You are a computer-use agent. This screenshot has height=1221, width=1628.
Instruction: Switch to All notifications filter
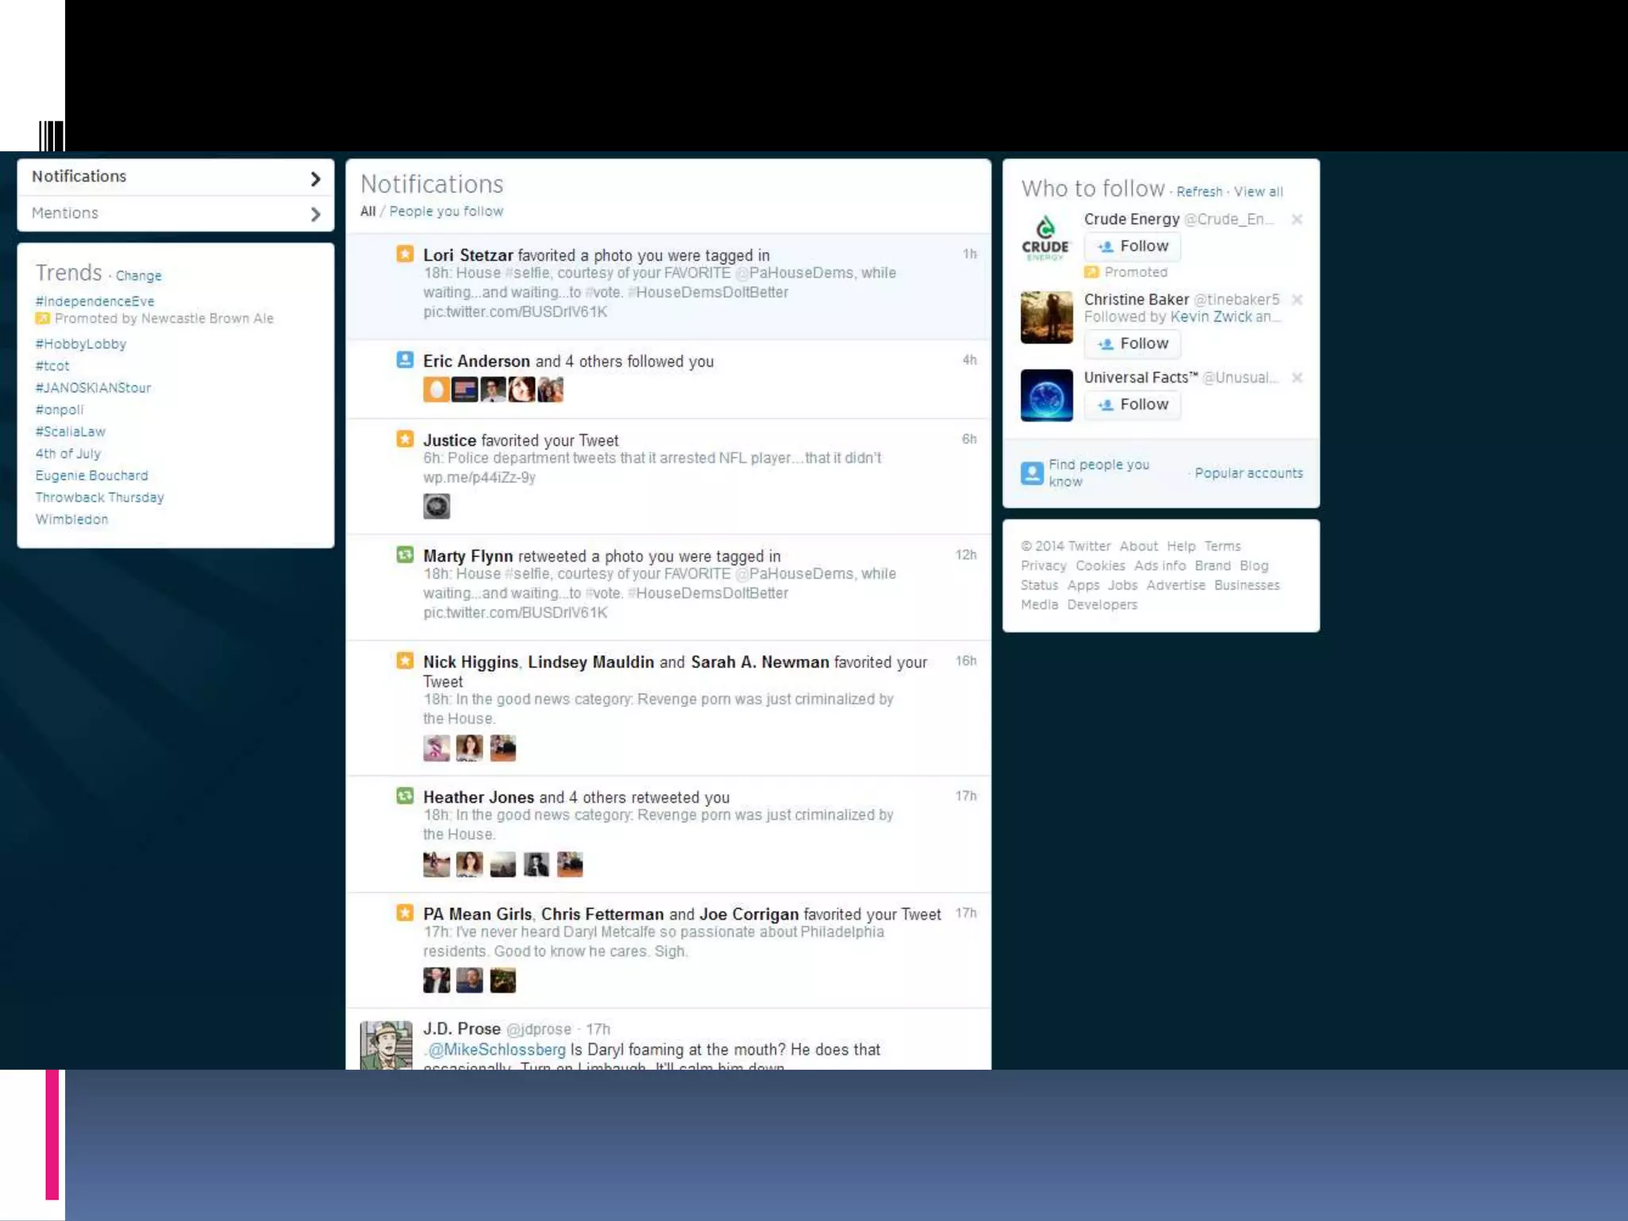tap(368, 211)
